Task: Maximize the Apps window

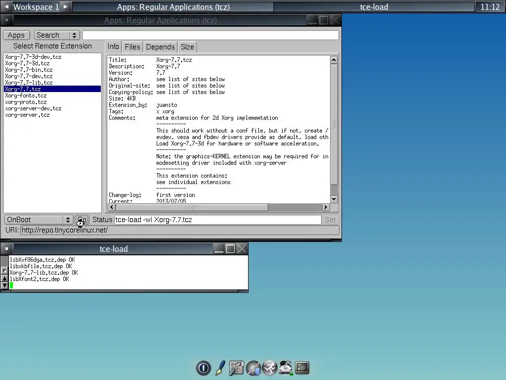Action: tap(324, 20)
